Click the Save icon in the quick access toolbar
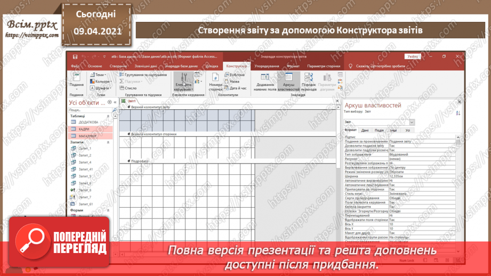 [75, 56]
